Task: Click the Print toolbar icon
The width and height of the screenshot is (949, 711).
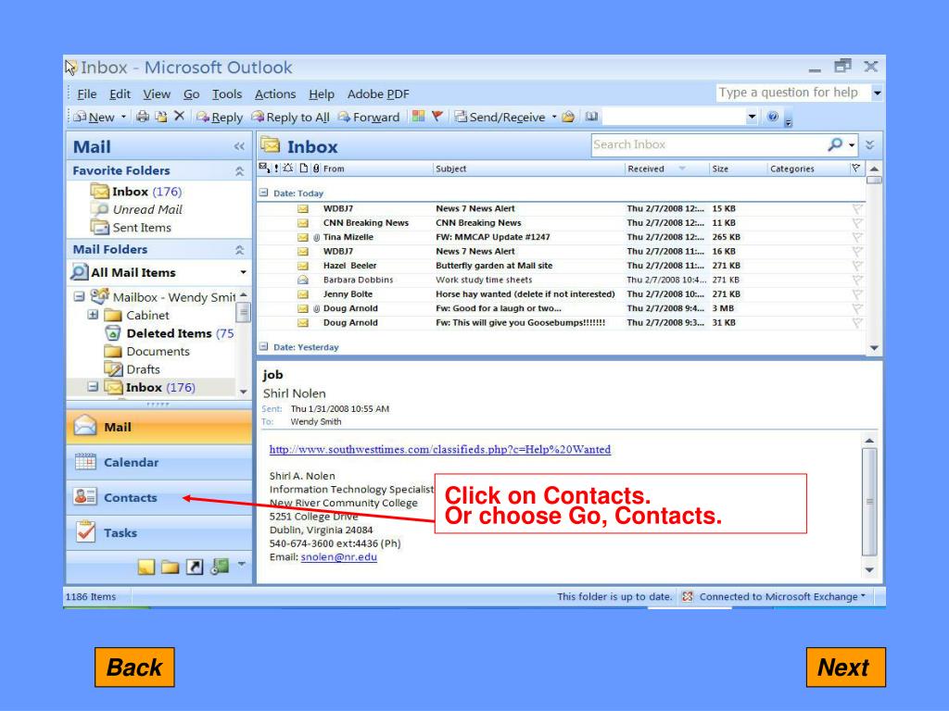Action: point(142,117)
